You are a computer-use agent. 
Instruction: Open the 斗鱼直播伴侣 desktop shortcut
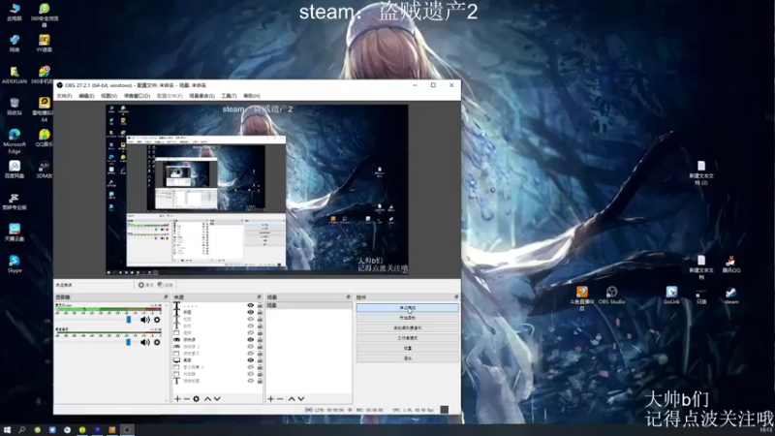tap(582, 298)
